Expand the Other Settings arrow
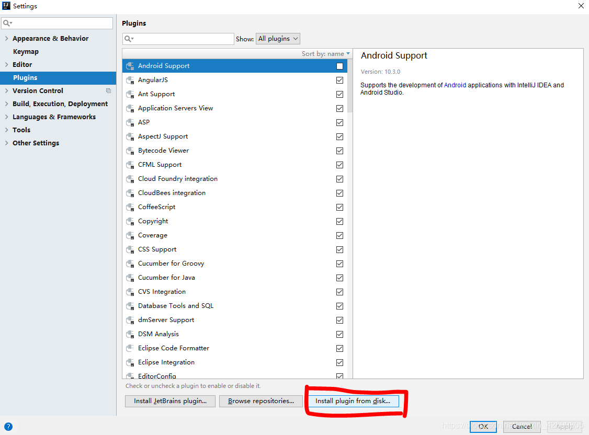Screen dimensions: 589x435 pyautogui.click(x=6, y=143)
